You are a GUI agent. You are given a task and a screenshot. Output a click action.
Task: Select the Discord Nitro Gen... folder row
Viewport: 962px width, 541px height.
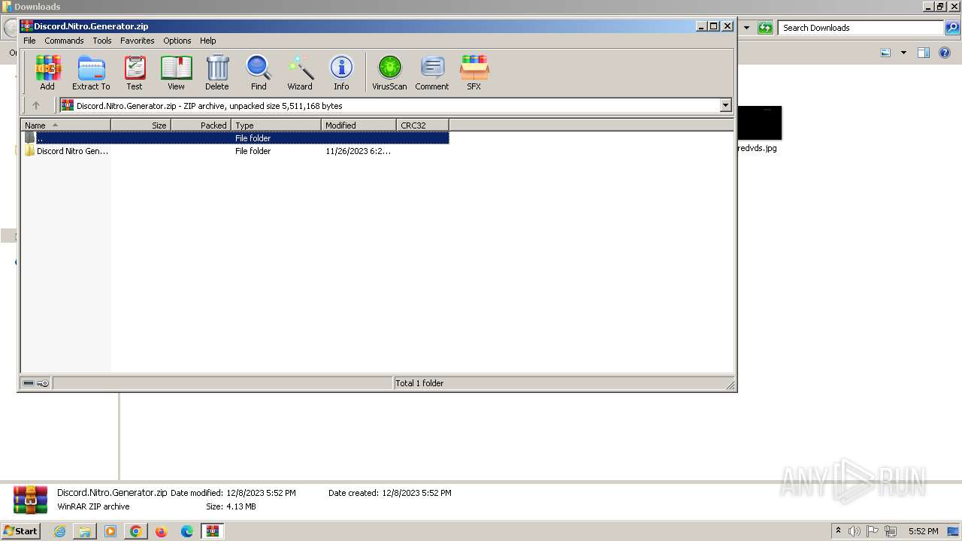coord(235,151)
